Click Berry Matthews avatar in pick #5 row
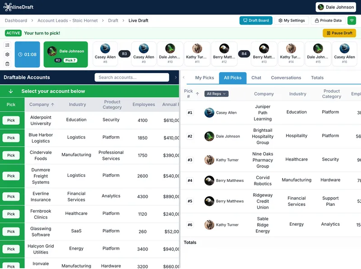The width and height of the screenshot is (361, 269). [x=209, y=201]
